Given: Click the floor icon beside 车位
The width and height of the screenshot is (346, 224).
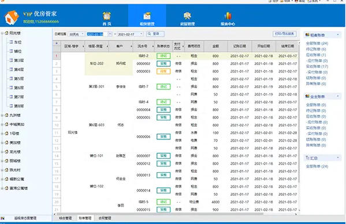Looking at the screenshot, I should (x=11, y=42).
